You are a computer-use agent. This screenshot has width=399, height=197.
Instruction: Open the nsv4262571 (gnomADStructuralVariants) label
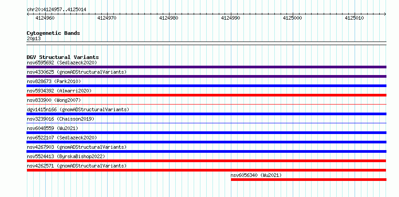click(x=77, y=166)
